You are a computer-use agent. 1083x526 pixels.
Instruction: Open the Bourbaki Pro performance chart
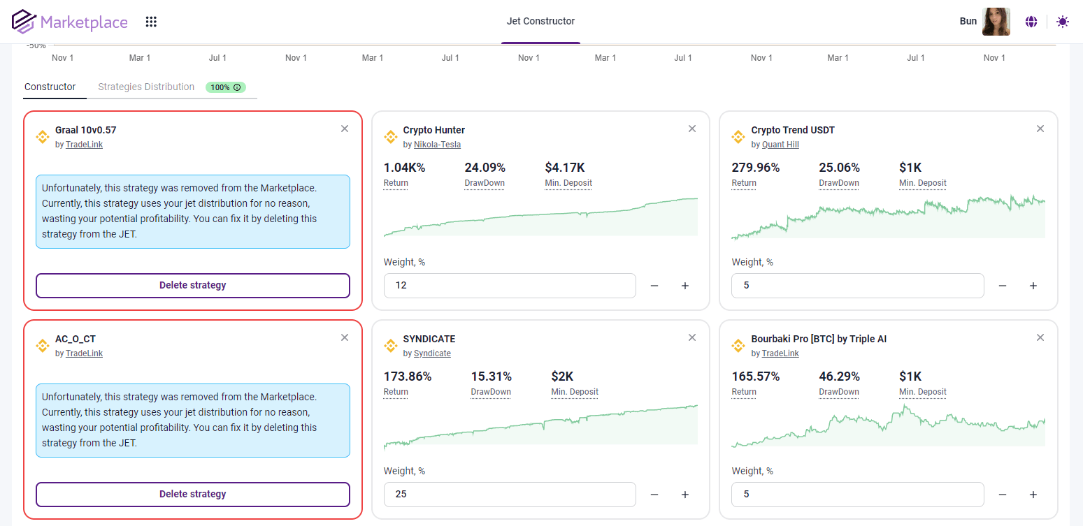click(889, 425)
